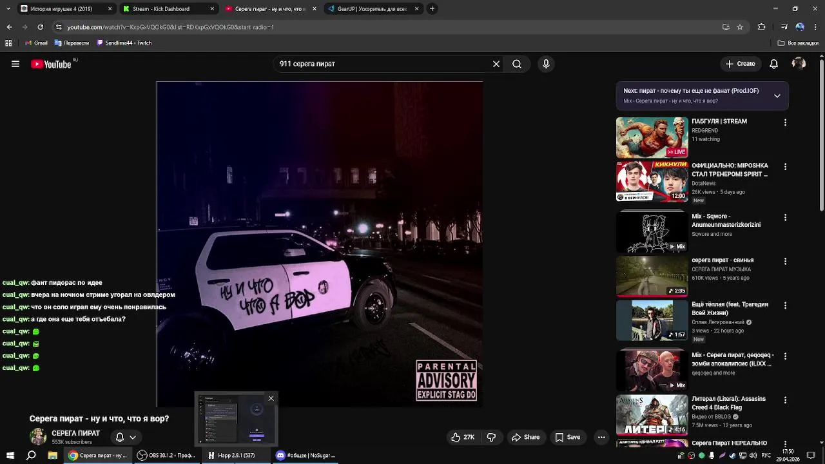Screen dimensions: 825x464
Task: Close the mini preview popup
Action: tap(271, 398)
